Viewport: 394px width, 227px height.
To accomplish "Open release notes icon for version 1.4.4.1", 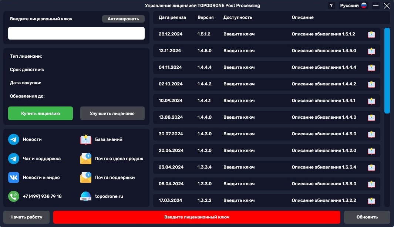I will click(371, 101).
